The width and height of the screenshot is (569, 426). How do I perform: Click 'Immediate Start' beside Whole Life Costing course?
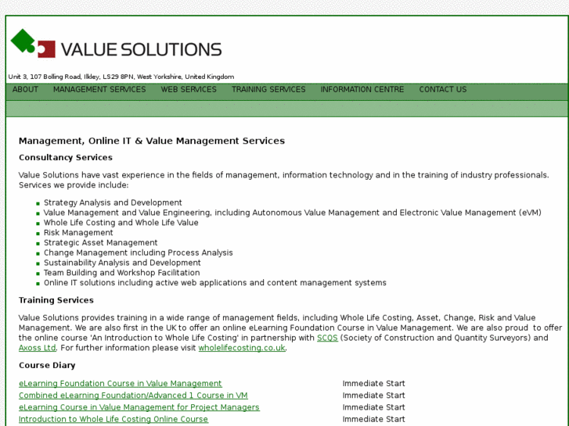374,420
